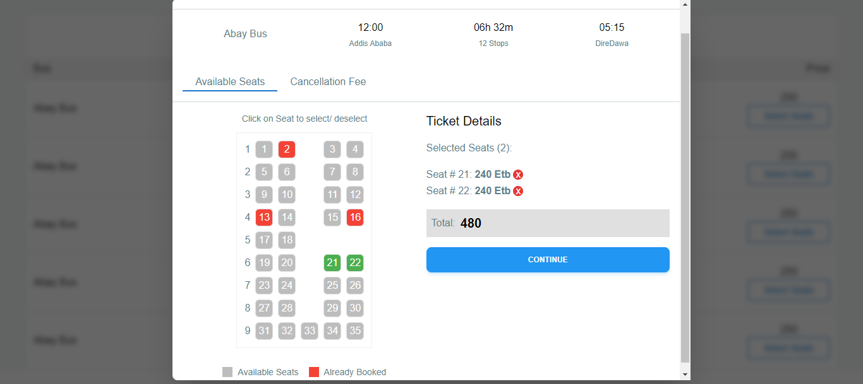Click booked red seat 13
863x384 pixels.
coord(264,218)
